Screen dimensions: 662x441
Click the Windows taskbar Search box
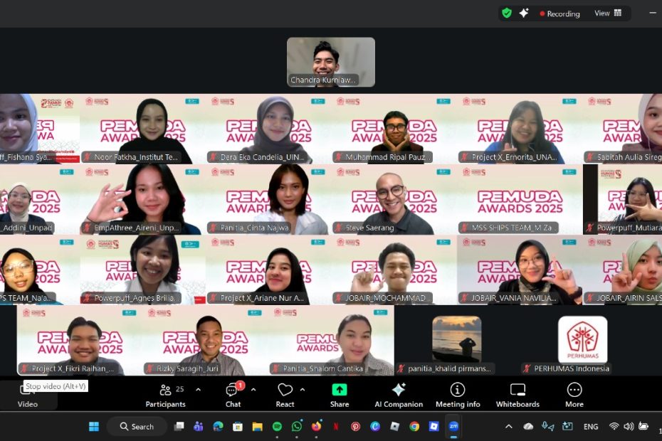(137, 427)
